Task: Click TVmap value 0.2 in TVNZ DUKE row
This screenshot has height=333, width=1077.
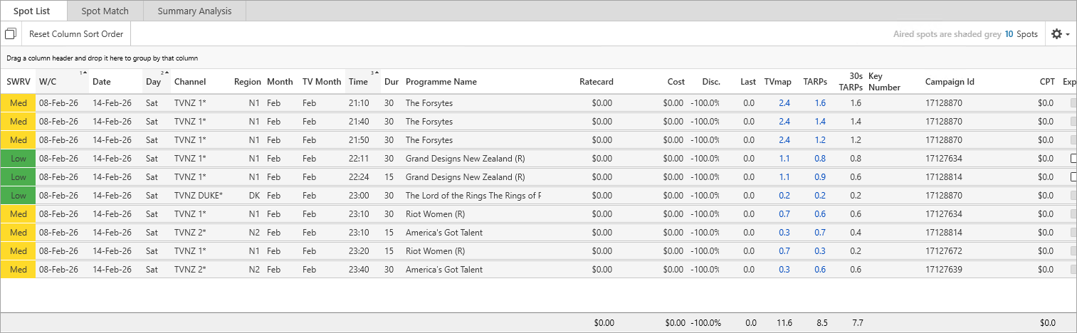Action: tap(784, 196)
